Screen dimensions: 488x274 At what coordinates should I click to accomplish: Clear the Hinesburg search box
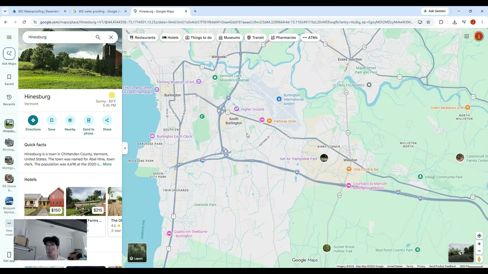pyautogui.click(x=111, y=37)
